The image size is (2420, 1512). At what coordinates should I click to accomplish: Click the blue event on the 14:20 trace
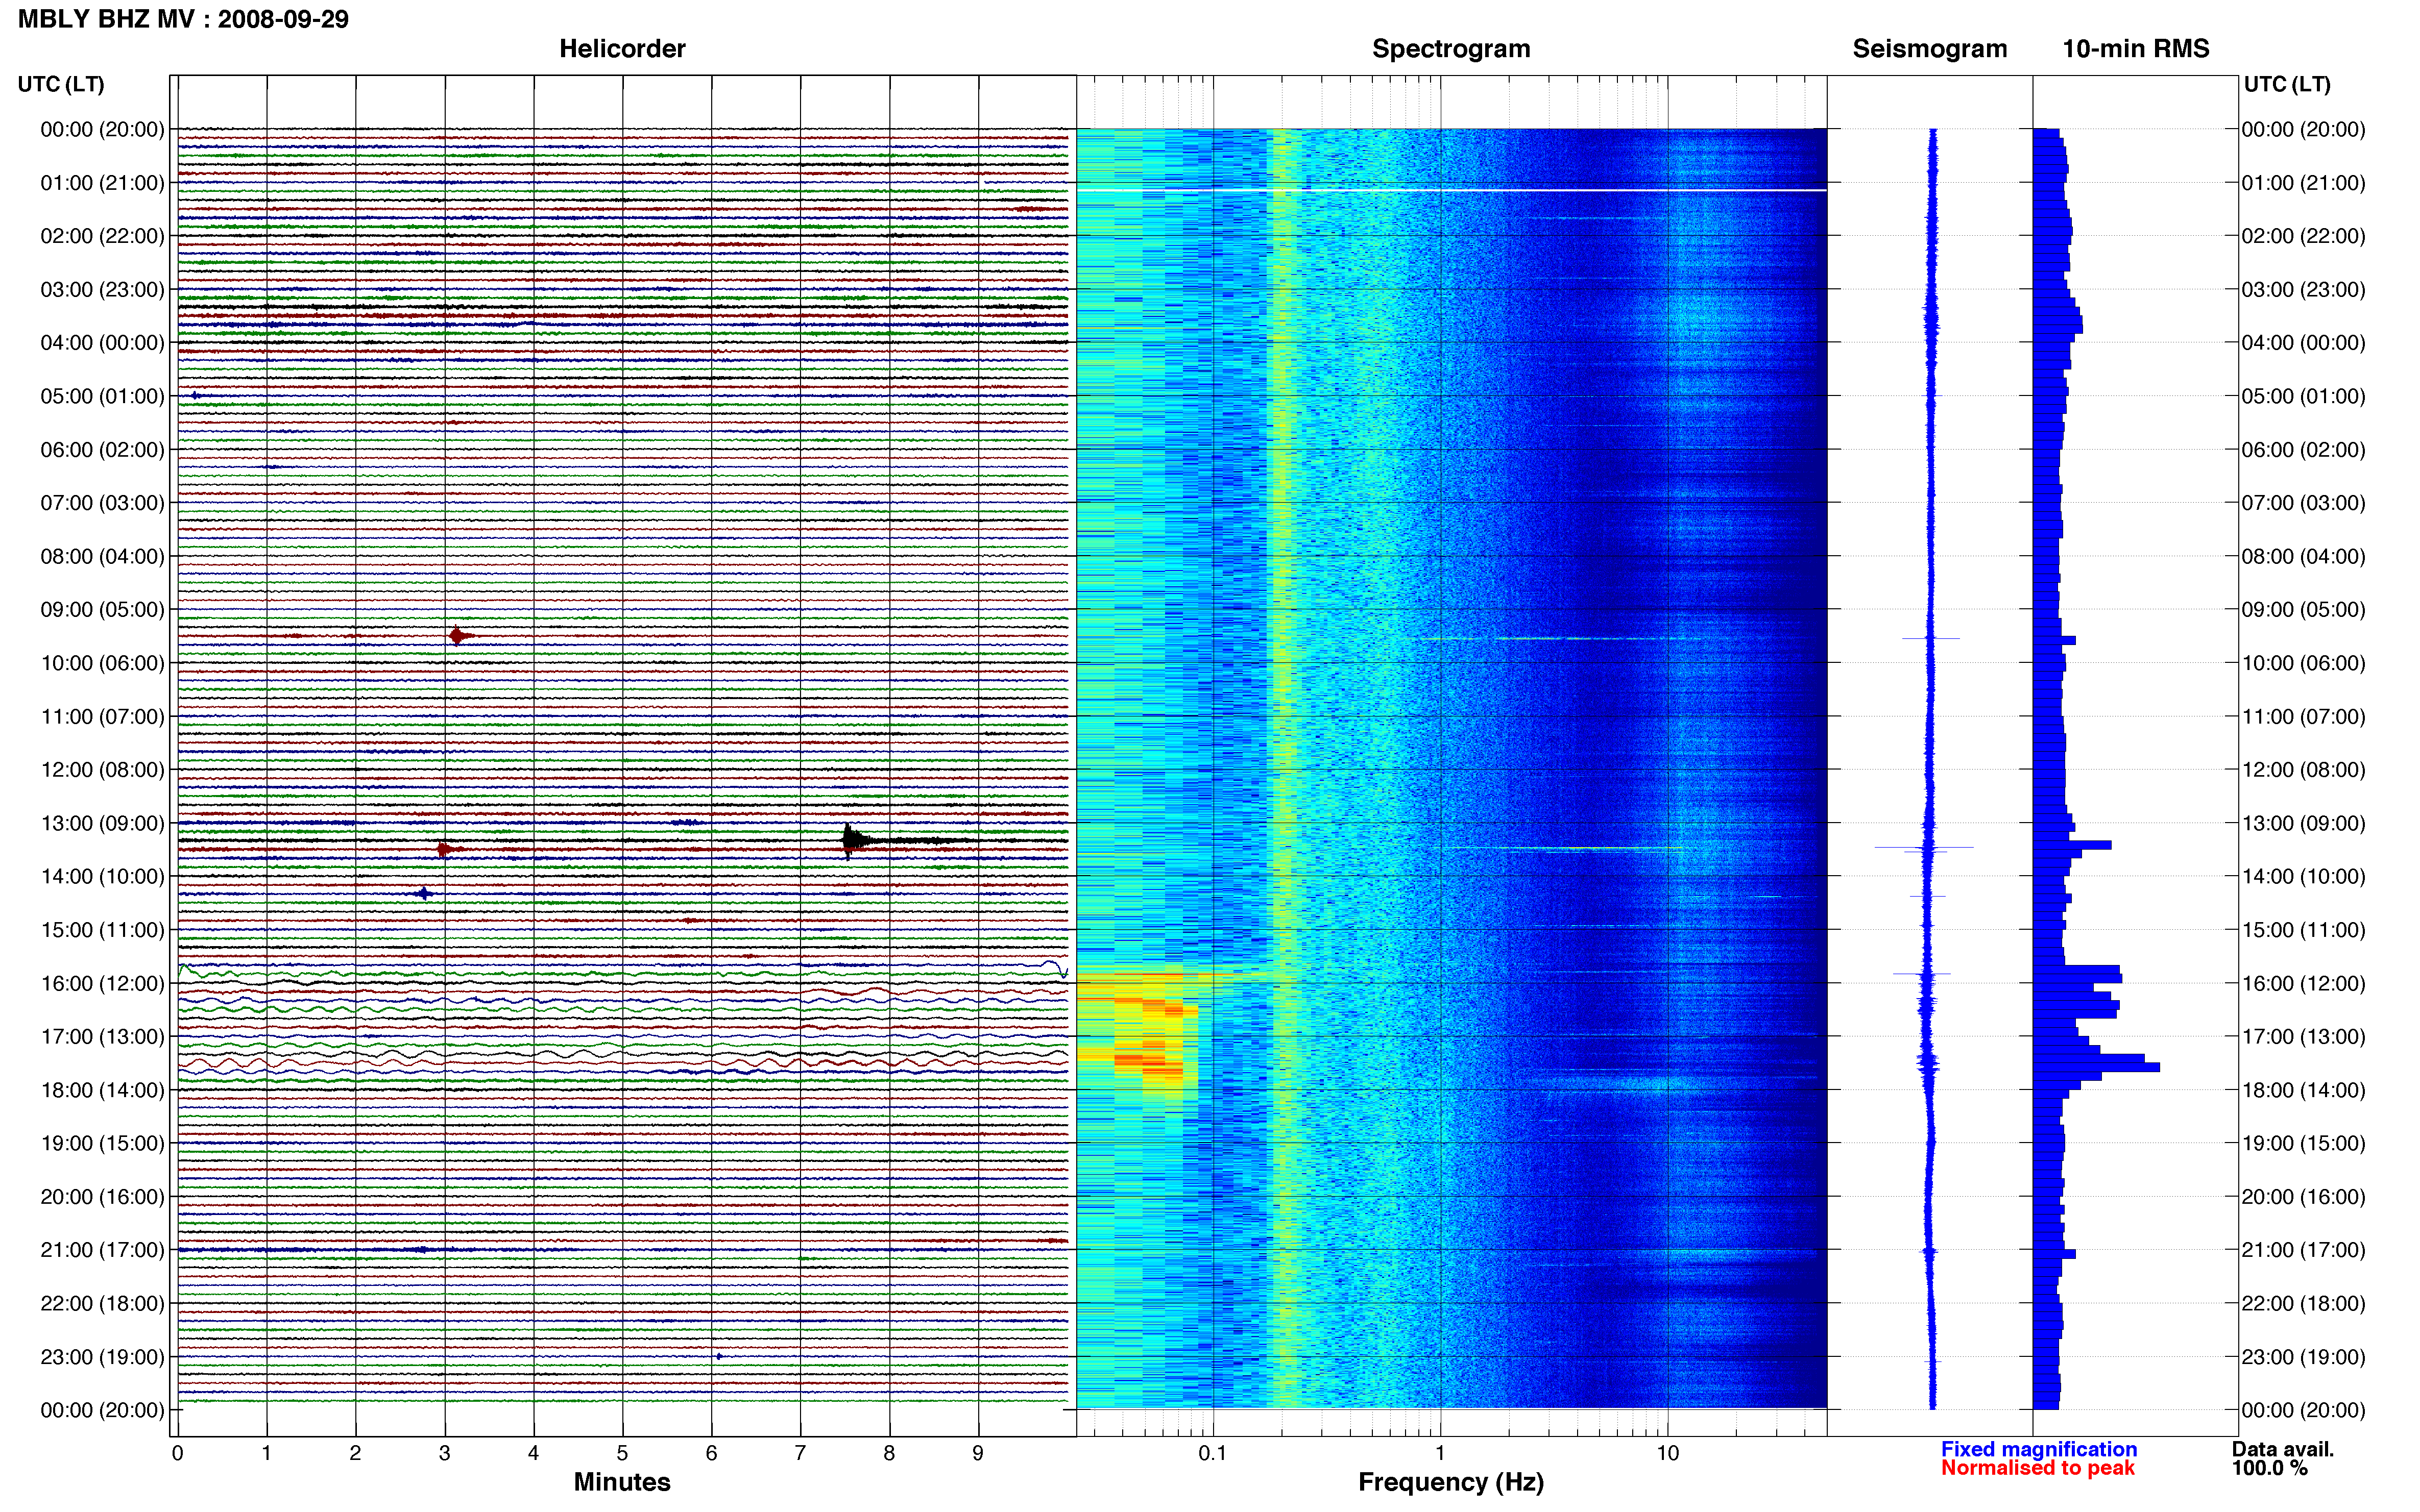[x=424, y=894]
